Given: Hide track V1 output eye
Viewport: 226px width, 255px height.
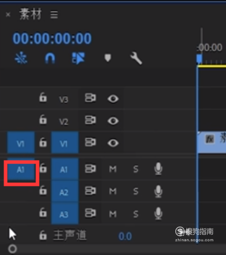Looking at the screenshot, I should coord(113,143).
